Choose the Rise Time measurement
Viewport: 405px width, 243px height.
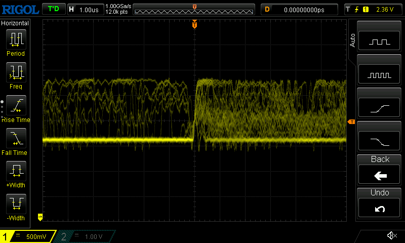pyautogui.click(x=16, y=106)
